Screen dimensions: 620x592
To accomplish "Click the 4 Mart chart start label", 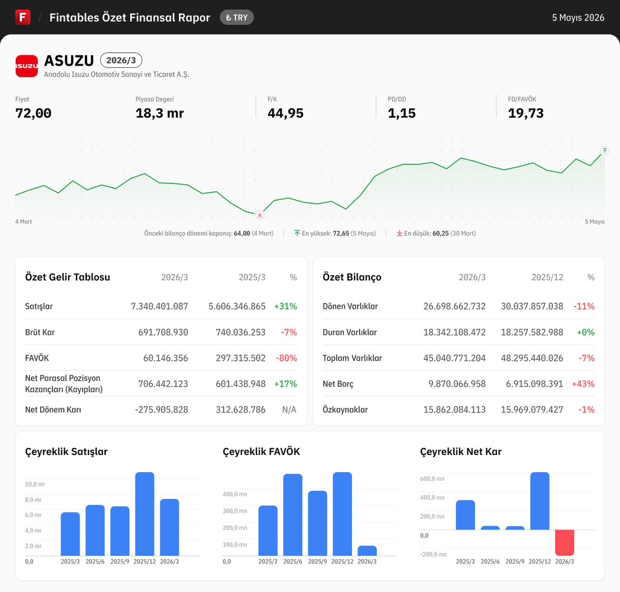I will pos(24,222).
